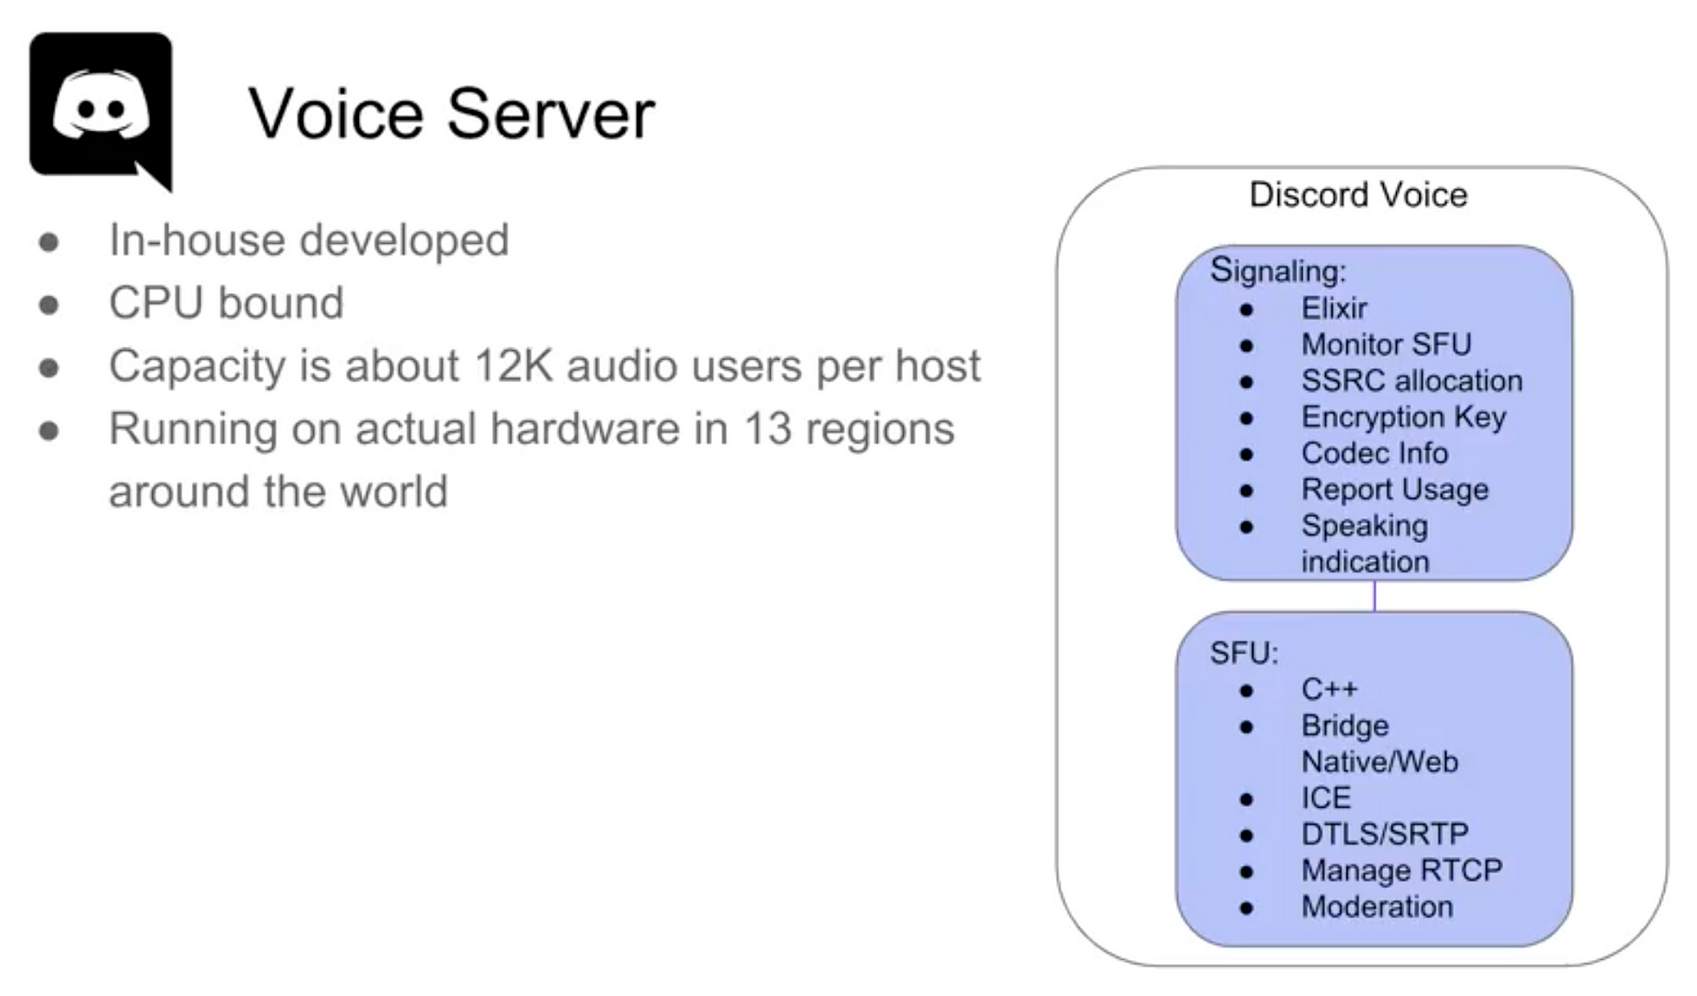Screen dimensions: 1697x996
Task: Select the 'SSRC allocation' item
Action: [x=1412, y=380]
